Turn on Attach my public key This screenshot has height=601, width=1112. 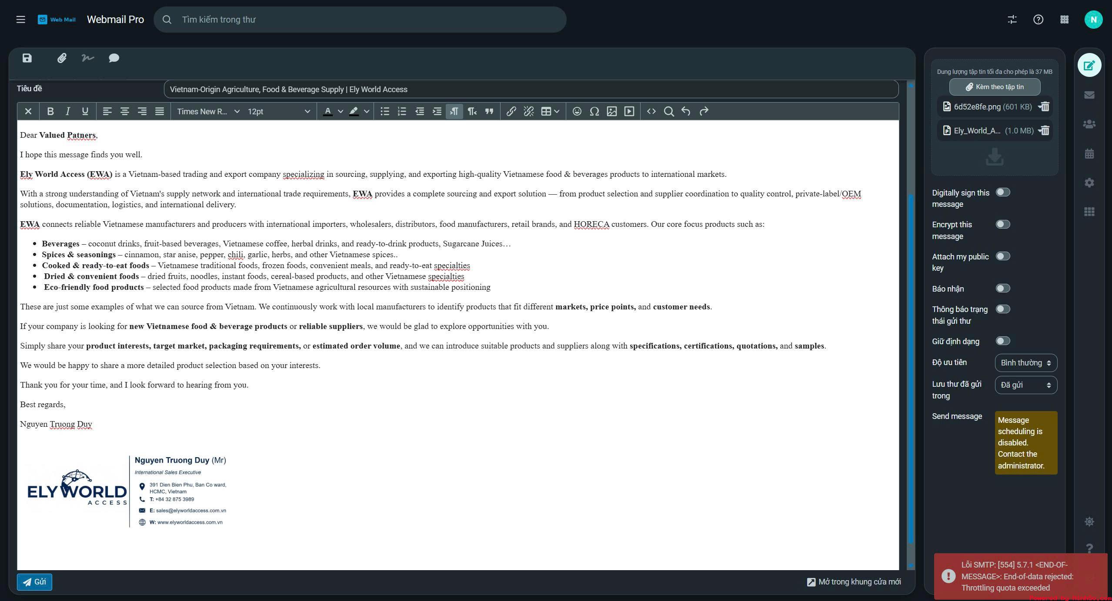coord(1003,256)
